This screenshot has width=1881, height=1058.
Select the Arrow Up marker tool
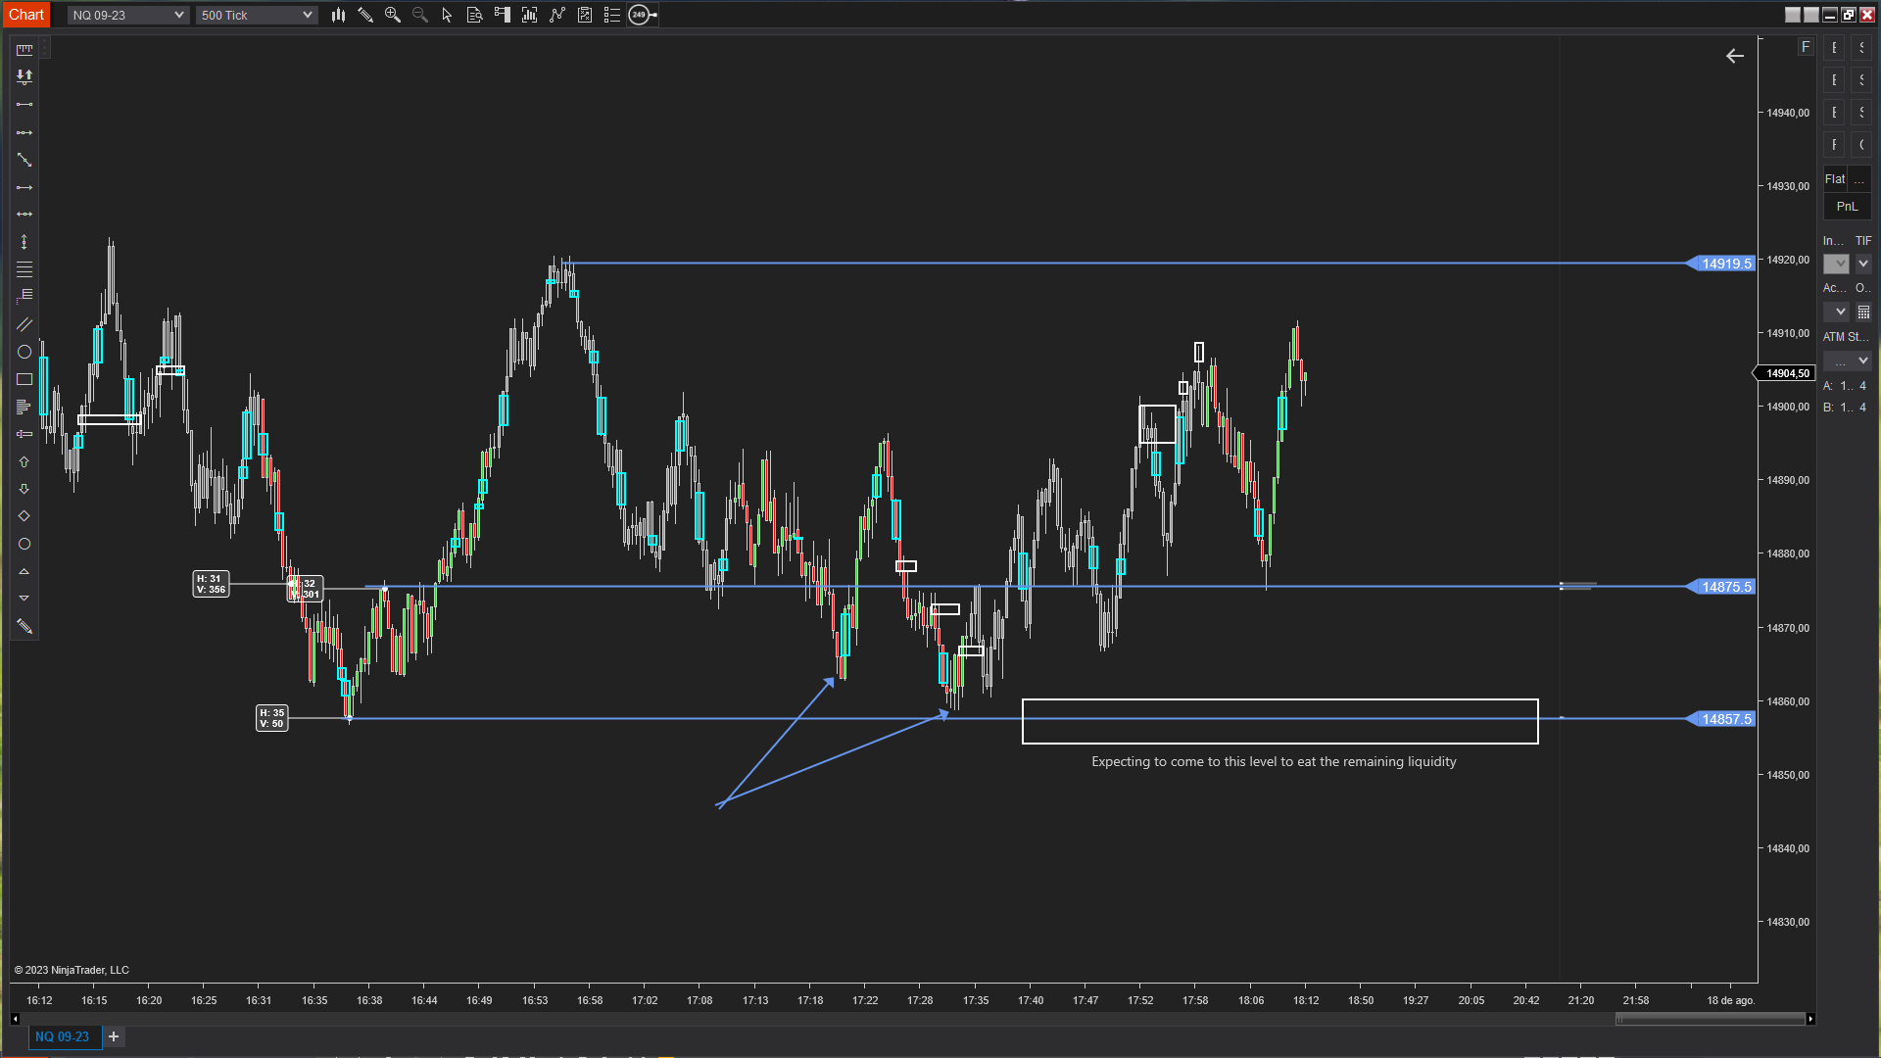[24, 461]
